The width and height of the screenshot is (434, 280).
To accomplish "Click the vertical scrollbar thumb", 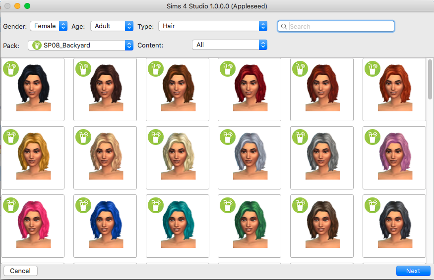I will [430, 79].
